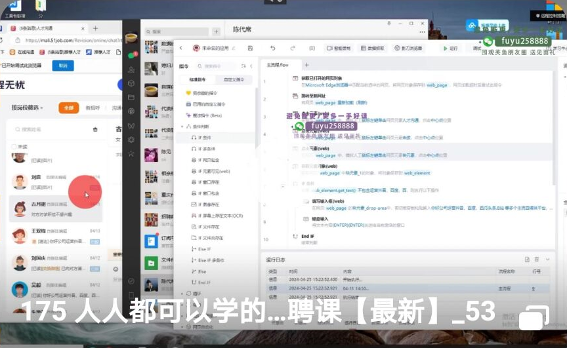Select the 全部 filter tab
This screenshot has height=348, width=567.
point(67,107)
